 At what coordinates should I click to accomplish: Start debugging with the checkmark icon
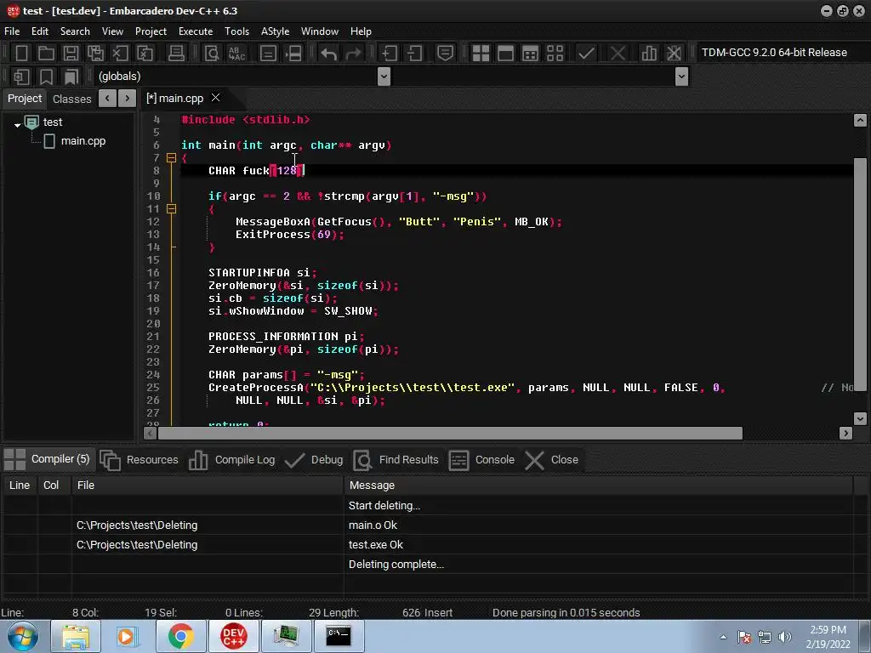[586, 53]
